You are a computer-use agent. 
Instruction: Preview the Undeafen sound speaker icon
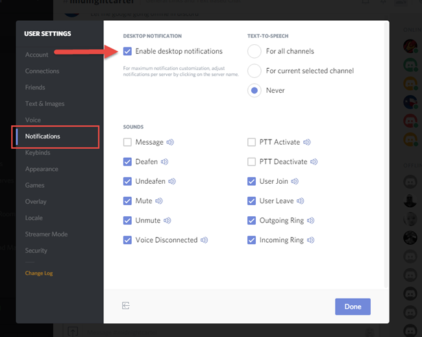(x=172, y=181)
